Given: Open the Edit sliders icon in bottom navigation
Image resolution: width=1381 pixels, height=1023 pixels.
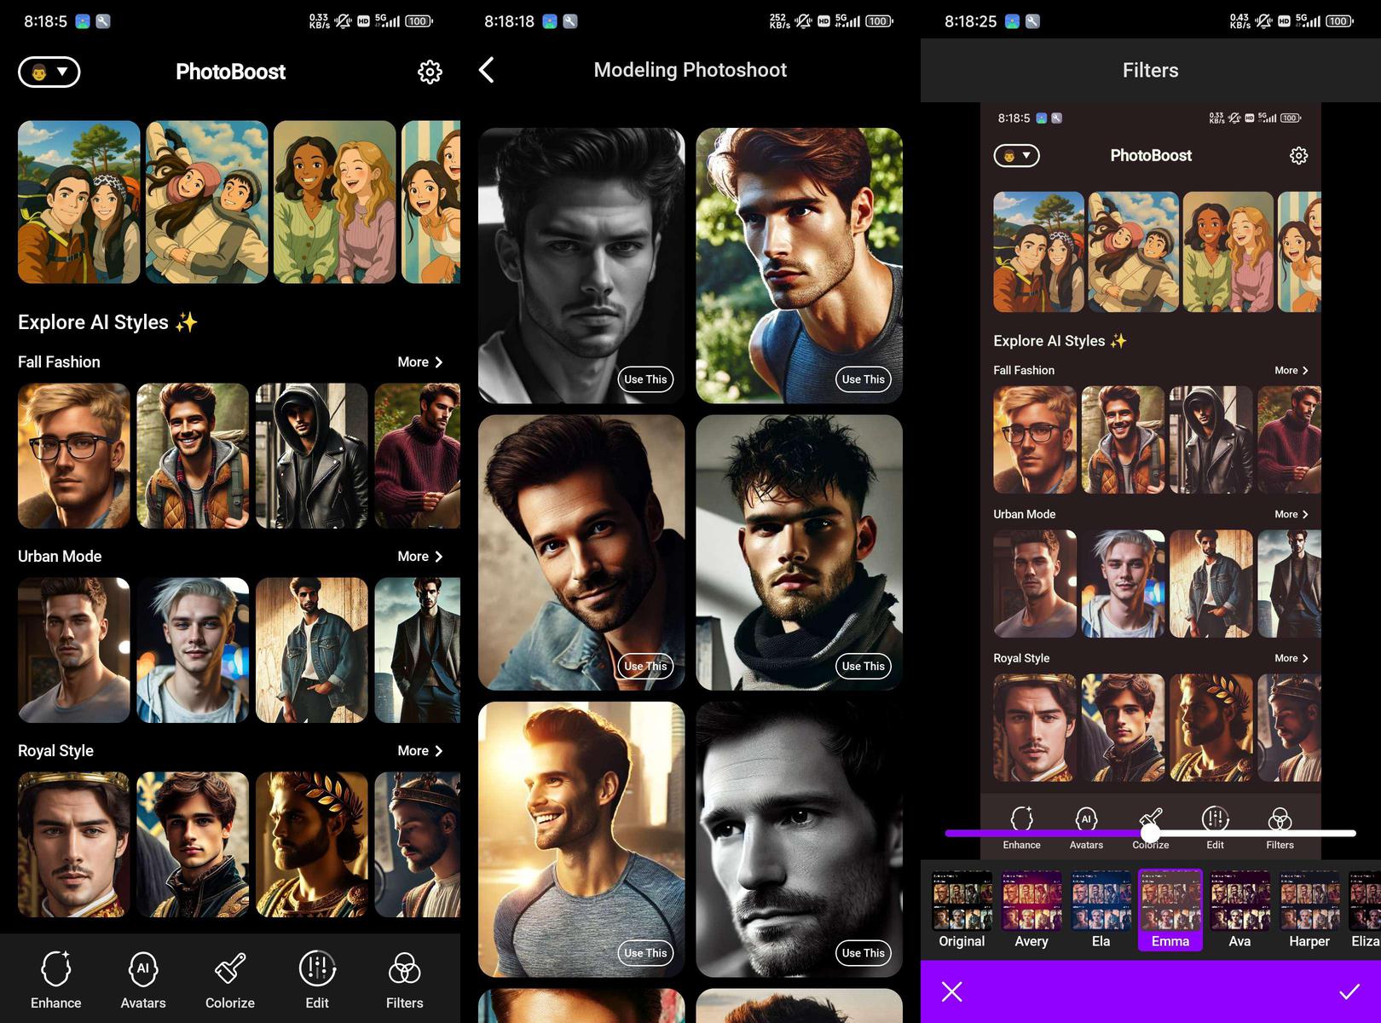Looking at the screenshot, I should pyautogui.click(x=317, y=980).
